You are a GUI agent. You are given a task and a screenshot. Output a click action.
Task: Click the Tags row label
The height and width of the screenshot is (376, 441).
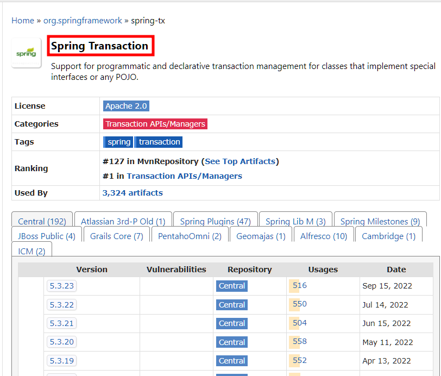coord(24,142)
